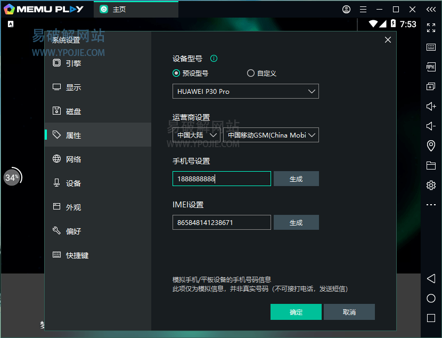The width and height of the screenshot is (442, 338).
Task: Click the Android back triangle button
Action: click(431, 279)
